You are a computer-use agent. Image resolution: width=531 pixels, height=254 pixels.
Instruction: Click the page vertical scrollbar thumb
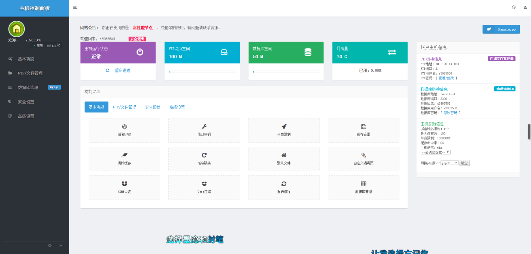529,132
